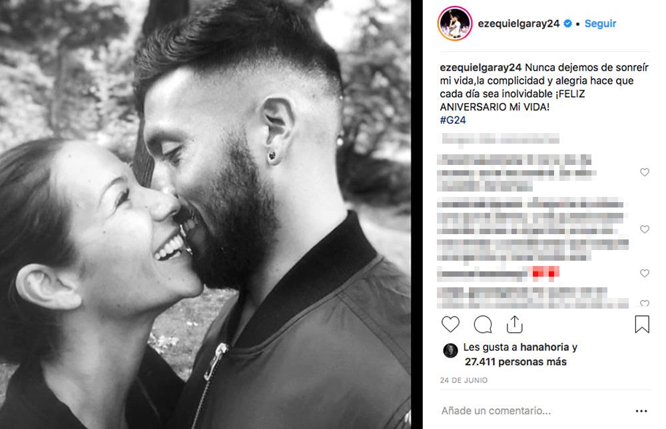Image resolution: width=666 pixels, height=429 pixels.
Task: Open the ezequielgaray24 username in the header
Action: [519, 24]
